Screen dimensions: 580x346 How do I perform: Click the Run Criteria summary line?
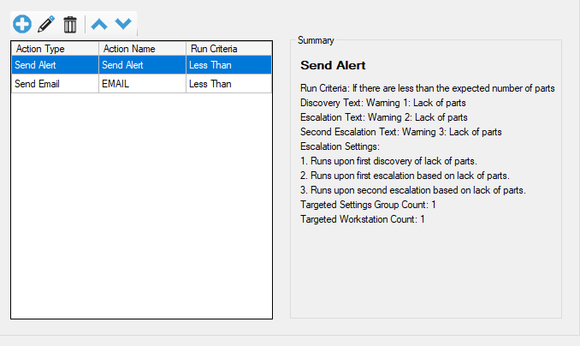click(428, 88)
